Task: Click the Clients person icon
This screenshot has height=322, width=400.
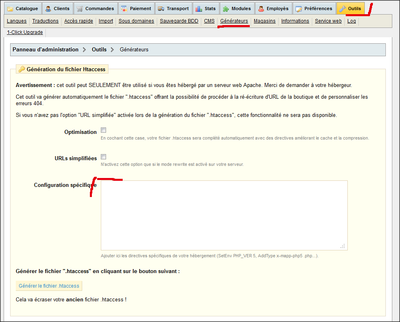Action: (x=48, y=9)
